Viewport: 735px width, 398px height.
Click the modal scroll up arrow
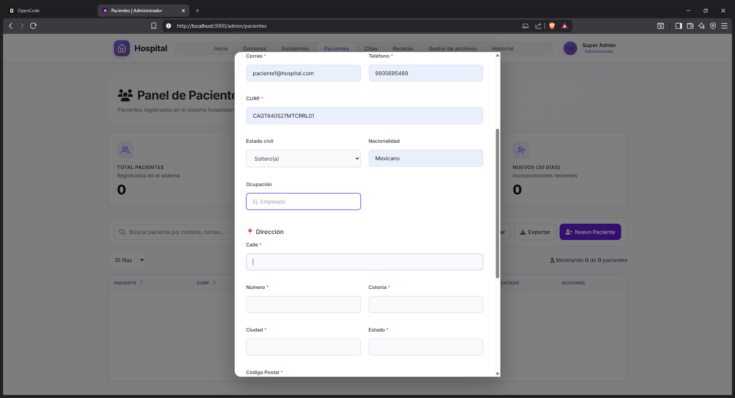[497, 55]
